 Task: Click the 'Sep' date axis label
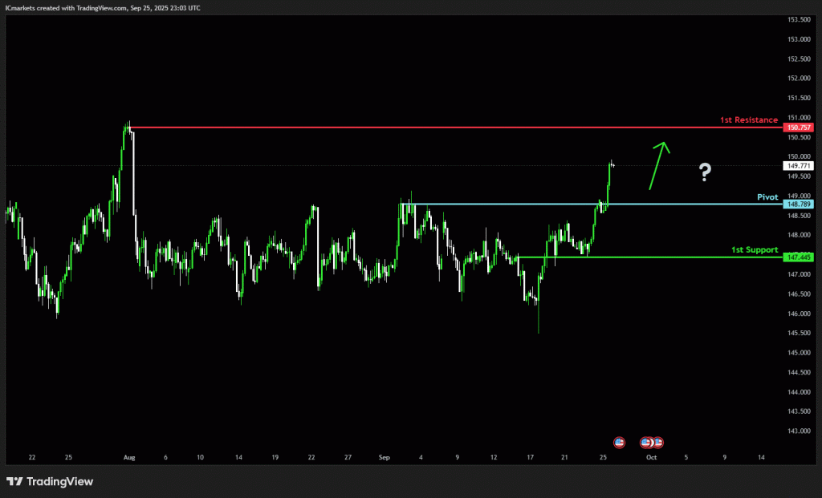[385, 457]
